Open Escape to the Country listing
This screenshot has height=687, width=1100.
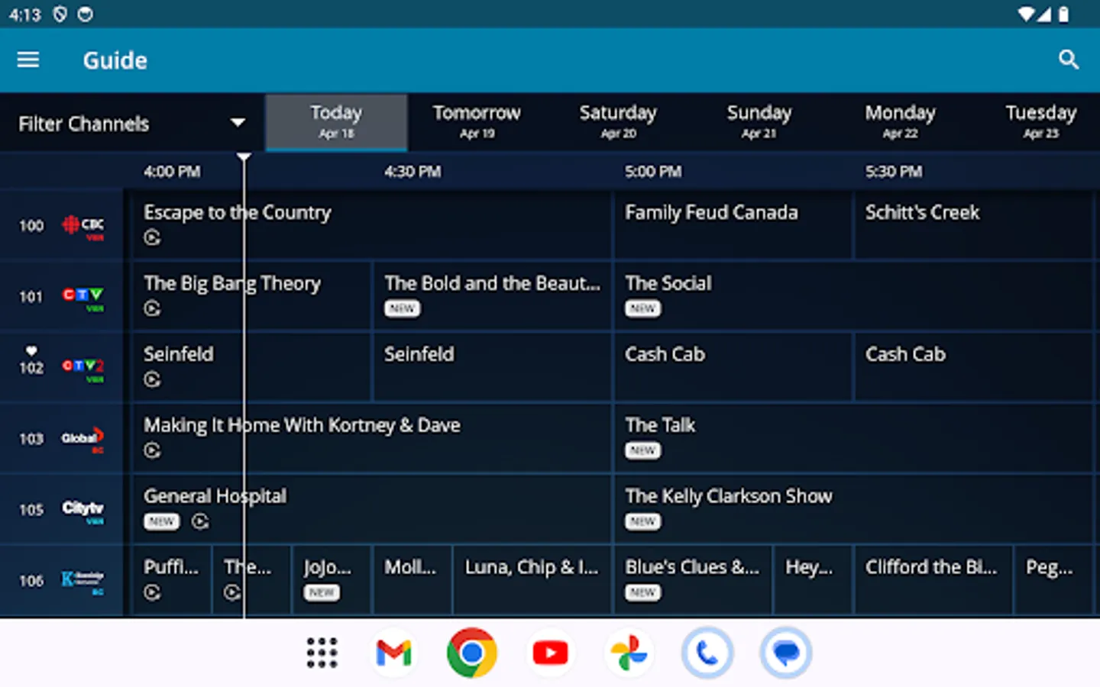[x=371, y=224]
